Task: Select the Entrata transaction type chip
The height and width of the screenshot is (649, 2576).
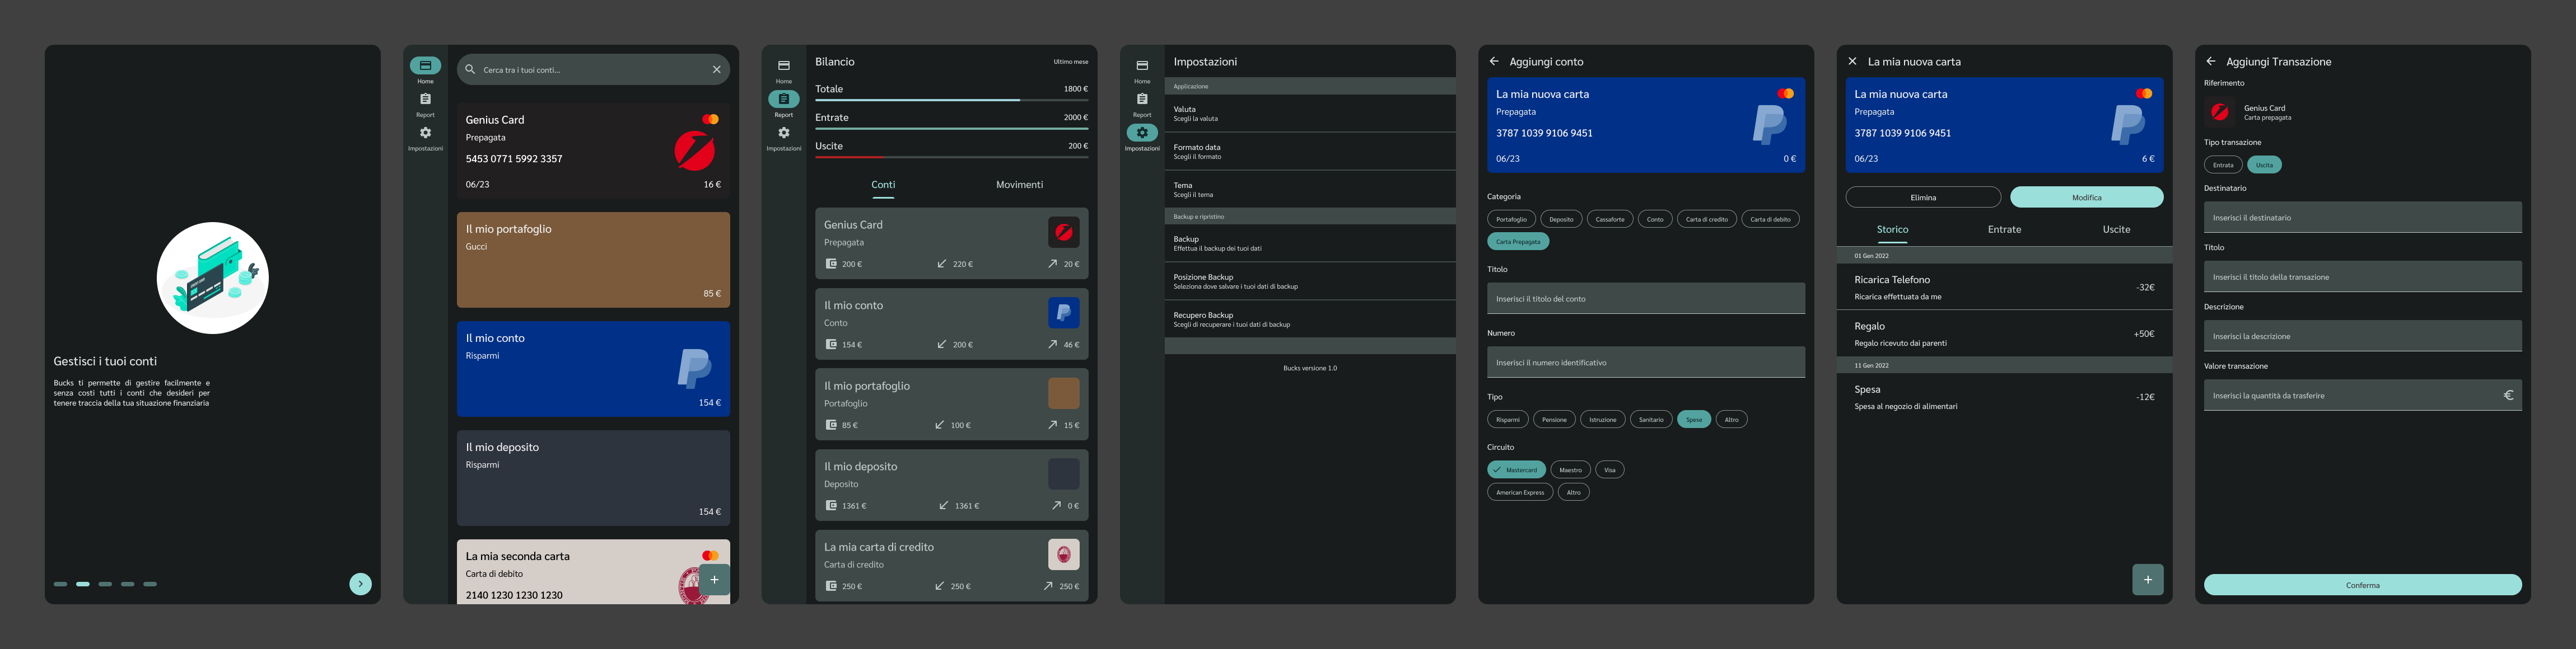Action: (2222, 164)
